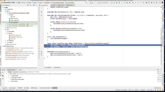This screenshot has width=165, height=92.
Task: Open the app run configuration dropdown
Action: (92, 3)
